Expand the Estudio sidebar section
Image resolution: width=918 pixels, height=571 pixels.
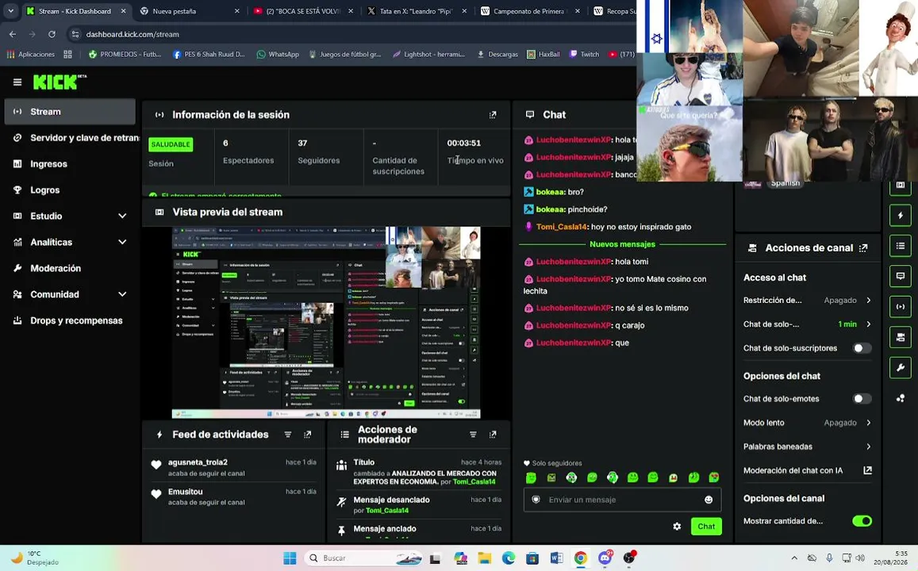point(122,216)
